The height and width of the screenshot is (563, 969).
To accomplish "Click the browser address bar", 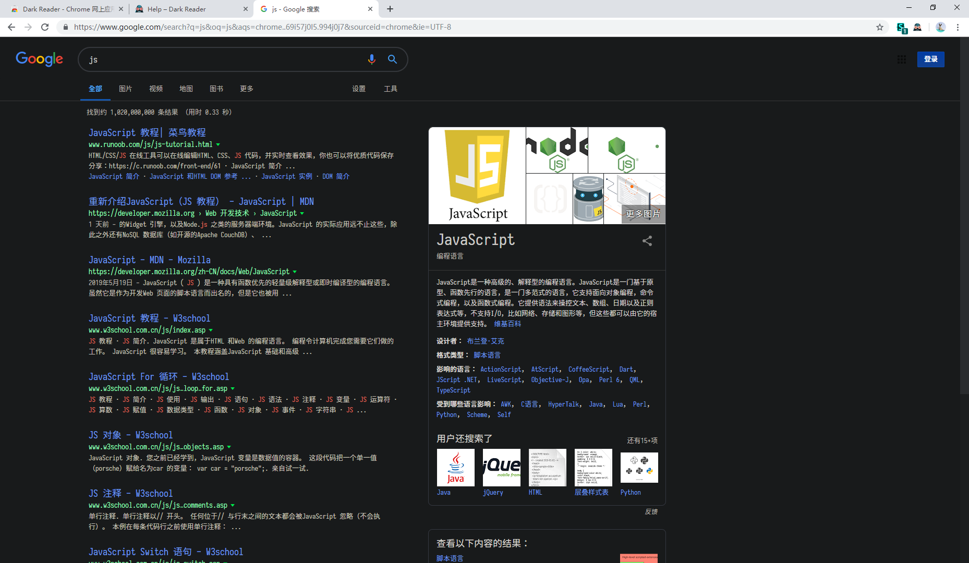I will point(469,27).
